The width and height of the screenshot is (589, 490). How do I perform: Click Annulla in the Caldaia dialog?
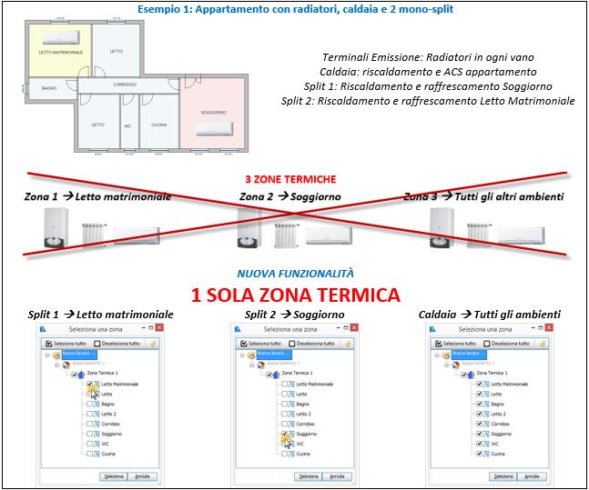(529, 476)
